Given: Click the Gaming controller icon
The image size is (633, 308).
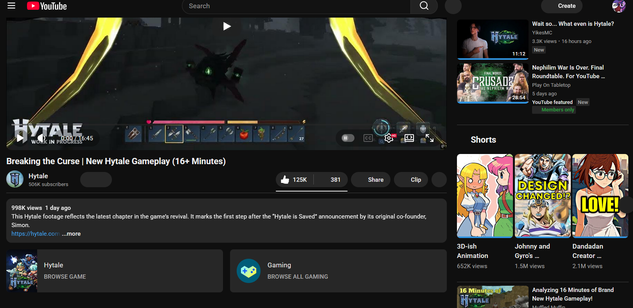Looking at the screenshot, I should click(248, 271).
